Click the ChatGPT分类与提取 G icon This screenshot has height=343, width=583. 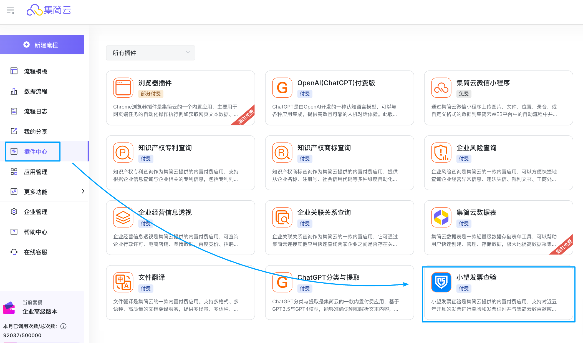pyautogui.click(x=282, y=282)
